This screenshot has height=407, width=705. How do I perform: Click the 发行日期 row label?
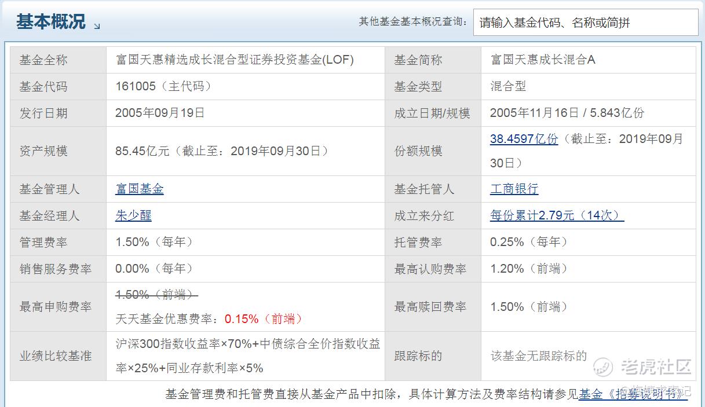click(x=43, y=113)
